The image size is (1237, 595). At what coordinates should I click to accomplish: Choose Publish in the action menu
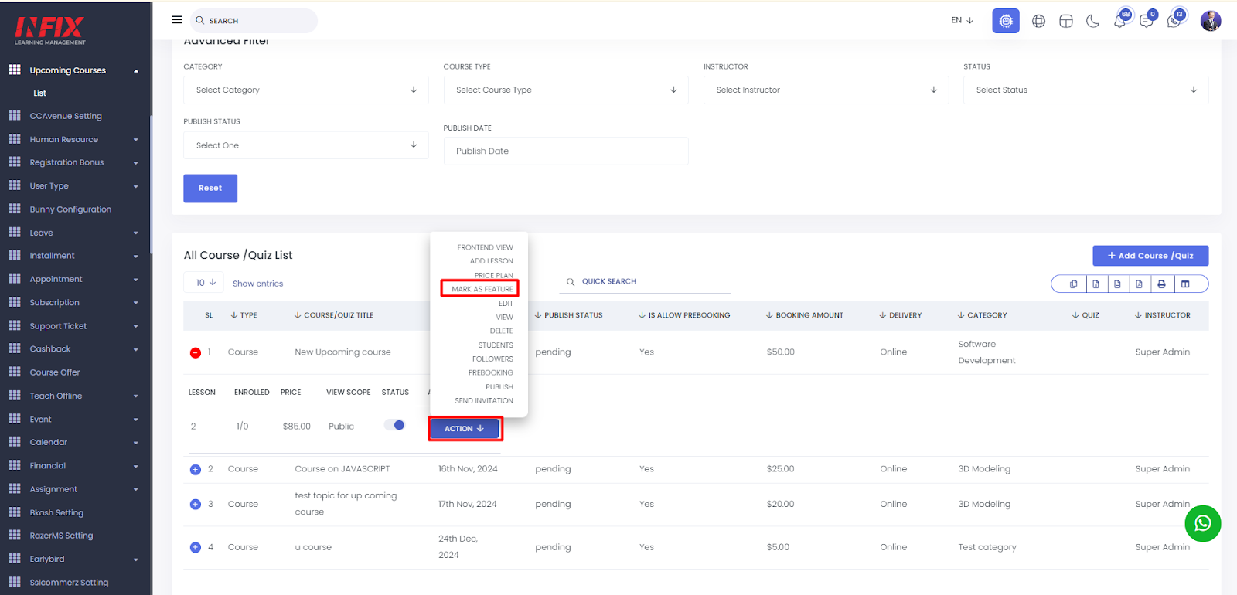coord(499,387)
